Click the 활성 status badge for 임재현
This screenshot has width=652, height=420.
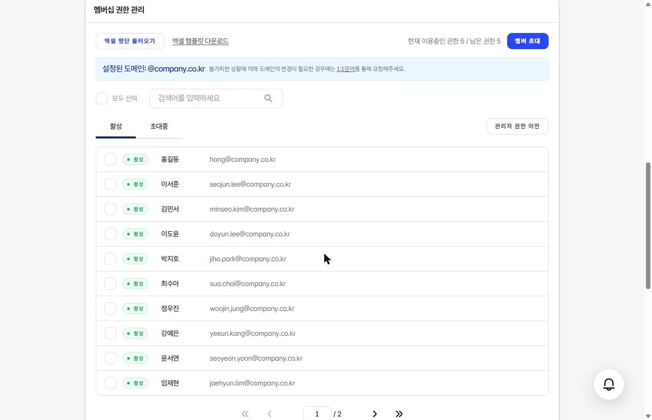[135, 383]
